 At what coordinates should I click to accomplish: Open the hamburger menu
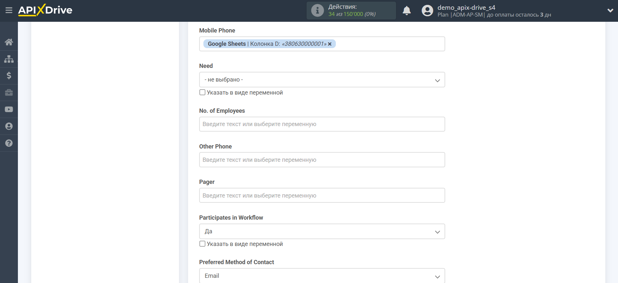(x=9, y=10)
